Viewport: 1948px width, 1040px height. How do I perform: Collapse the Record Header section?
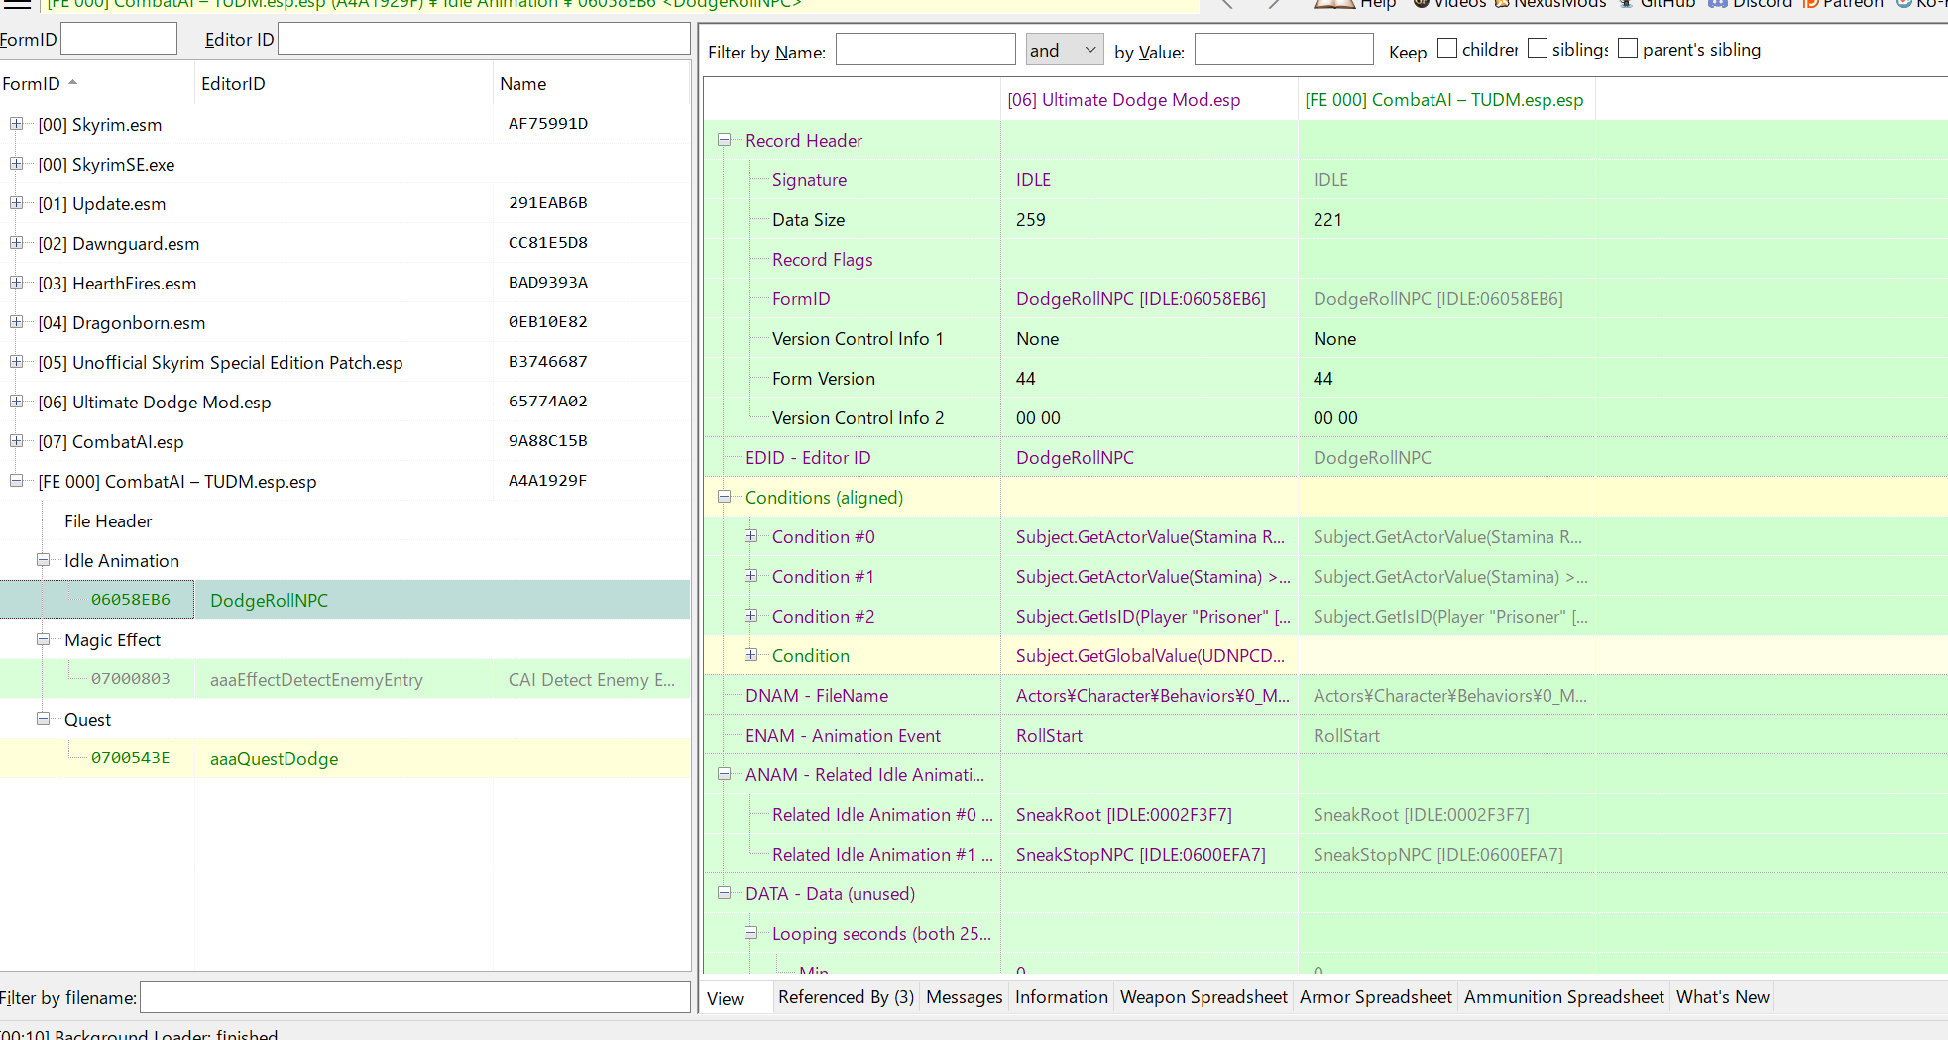[724, 140]
